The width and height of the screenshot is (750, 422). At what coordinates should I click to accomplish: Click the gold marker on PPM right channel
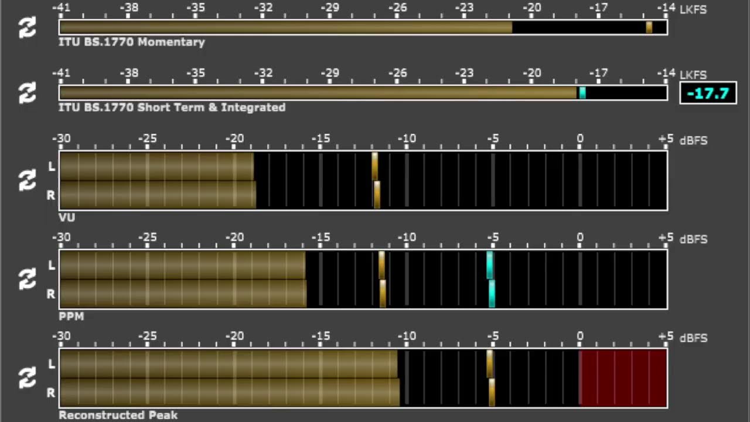click(x=383, y=294)
